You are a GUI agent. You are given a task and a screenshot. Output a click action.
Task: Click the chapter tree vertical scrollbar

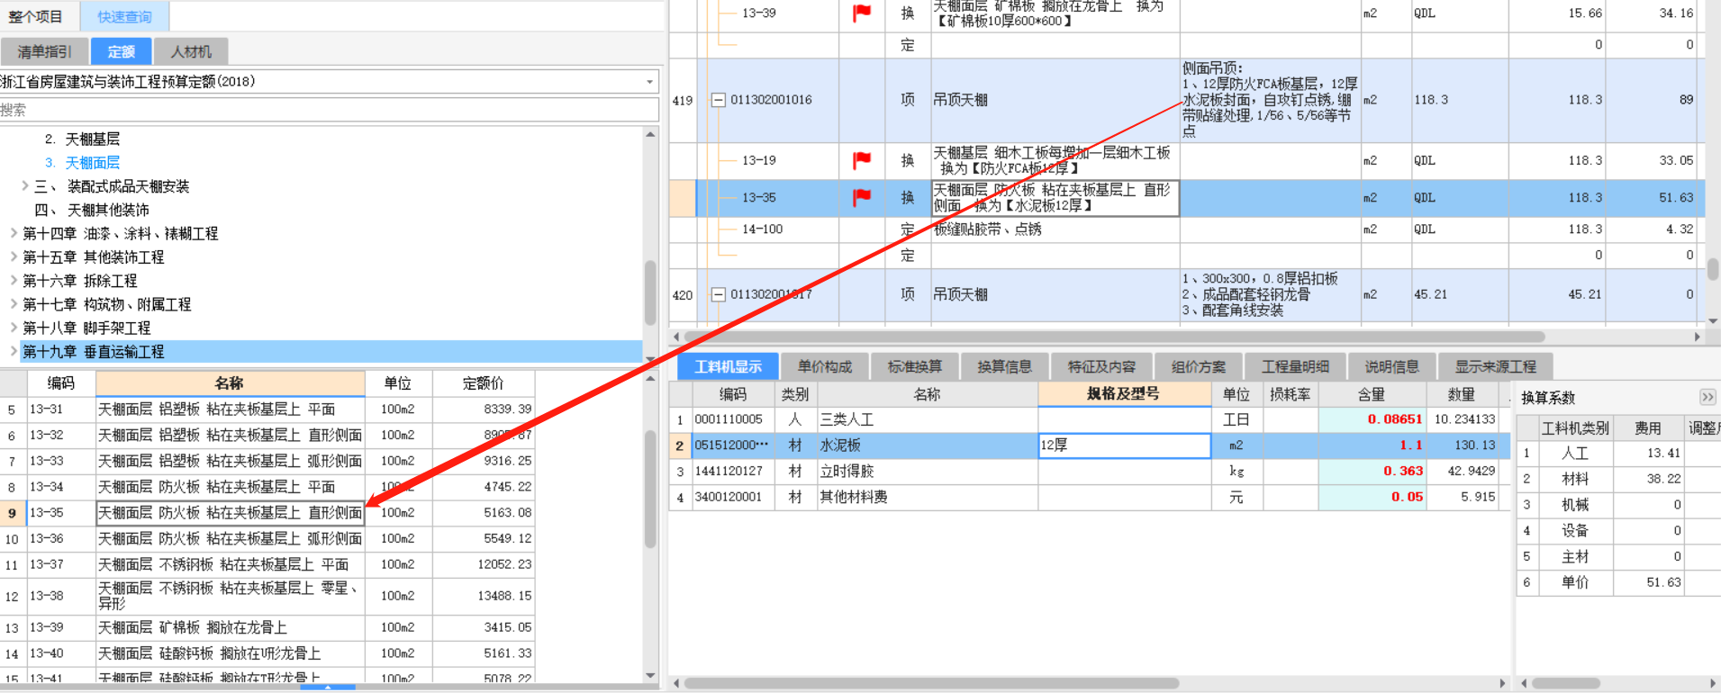(650, 293)
